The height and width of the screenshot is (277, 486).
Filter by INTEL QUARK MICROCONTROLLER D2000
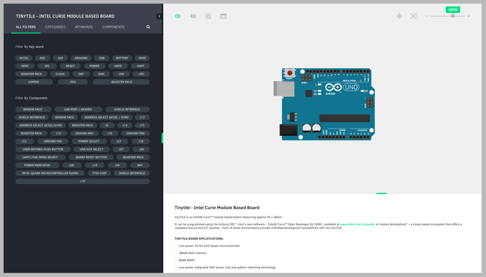coord(50,174)
